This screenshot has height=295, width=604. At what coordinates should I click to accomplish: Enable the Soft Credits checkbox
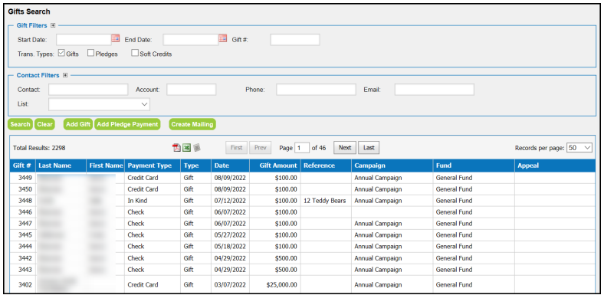pyautogui.click(x=135, y=53)
